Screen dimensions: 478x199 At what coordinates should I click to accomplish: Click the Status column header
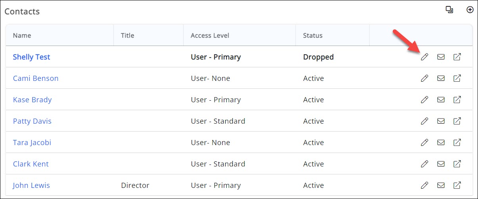tap(313, 36)
